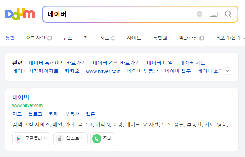Open related search 네이버 검색 바로가기
Image resolution: width=245 pixels, height=157 pixels.
[x=116, y=63]
